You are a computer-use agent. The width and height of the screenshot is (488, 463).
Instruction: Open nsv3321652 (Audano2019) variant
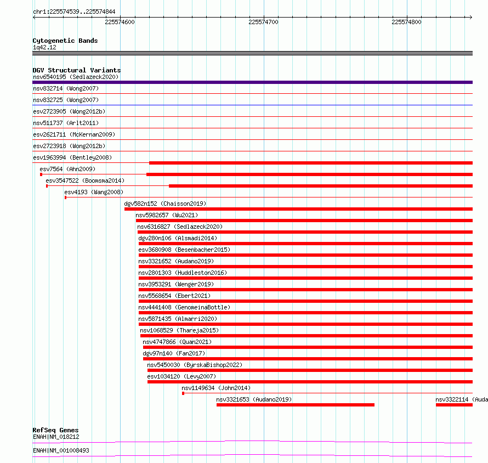176,261
